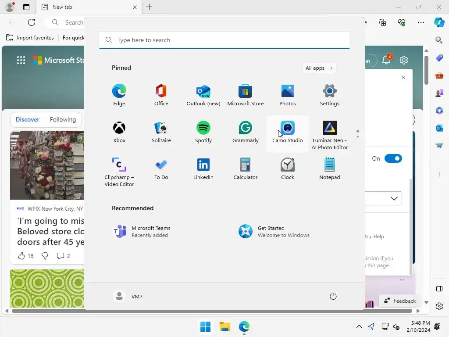
Task: Open sidebar settings gear at bottom
Action: click(439, 306)
